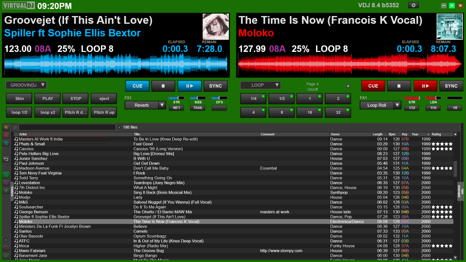
Task: Click the favorites star icon in browser sidebar
Action: point(6,127)
